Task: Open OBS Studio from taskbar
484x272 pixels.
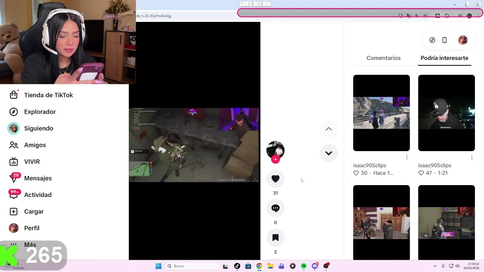Action: click(x=326, y=266)
